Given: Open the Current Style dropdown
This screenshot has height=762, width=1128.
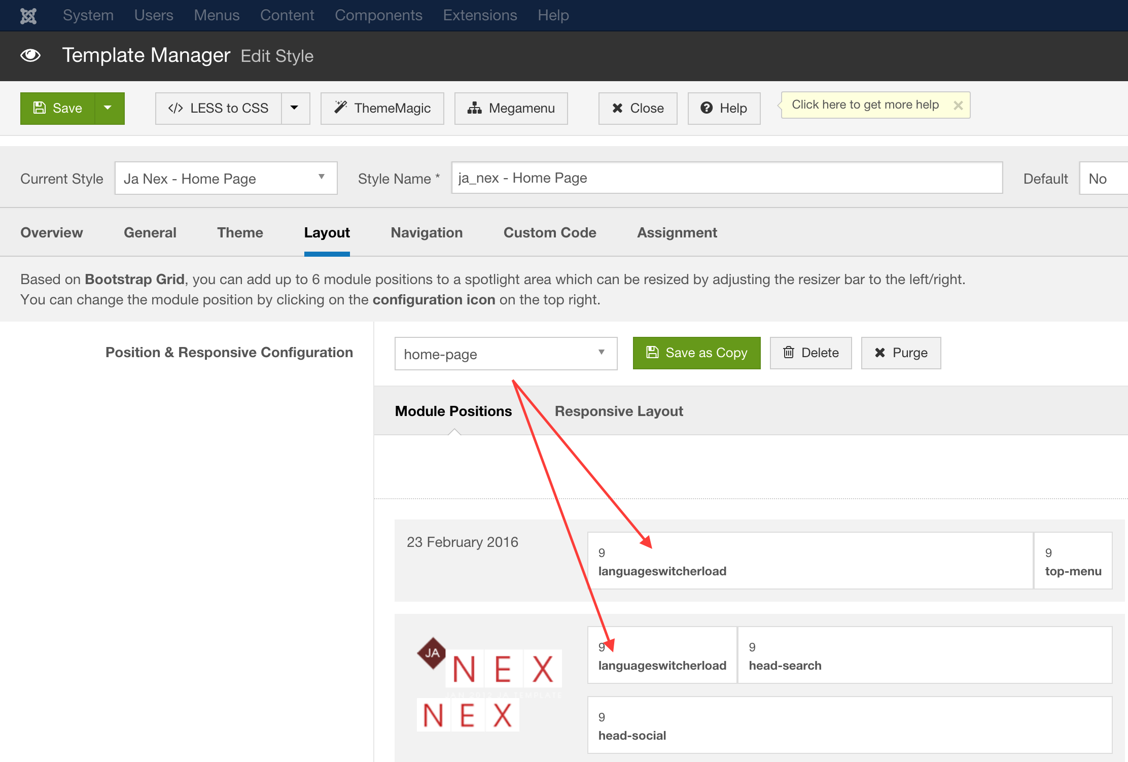Looking at the screenshot, I should click(226, 178).
